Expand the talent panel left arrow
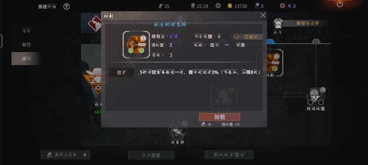 (x=84, y=155)
